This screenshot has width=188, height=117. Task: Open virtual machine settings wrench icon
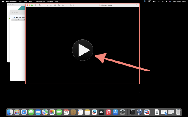pos(47,5)
